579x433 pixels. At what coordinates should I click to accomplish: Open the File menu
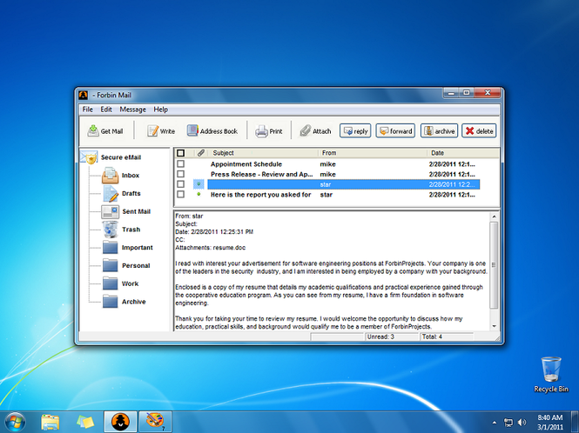88,110
